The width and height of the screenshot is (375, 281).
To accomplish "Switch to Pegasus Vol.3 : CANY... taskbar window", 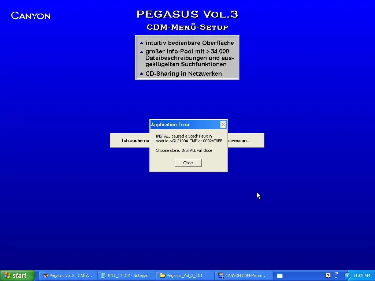I will 67,276.
